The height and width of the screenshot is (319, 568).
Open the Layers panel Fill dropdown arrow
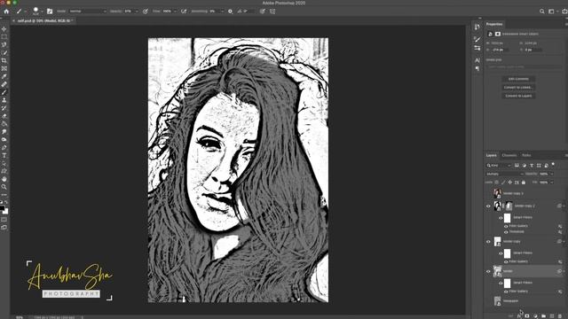point(552,183)
